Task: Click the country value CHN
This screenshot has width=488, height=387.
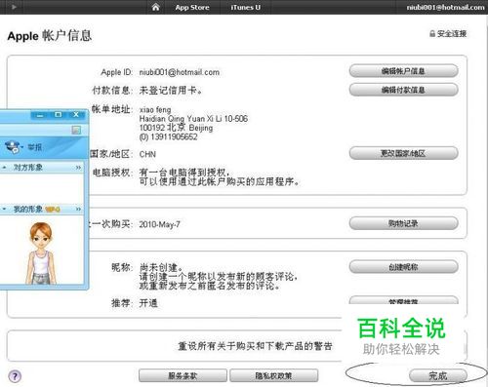Action: click(147, 154)
